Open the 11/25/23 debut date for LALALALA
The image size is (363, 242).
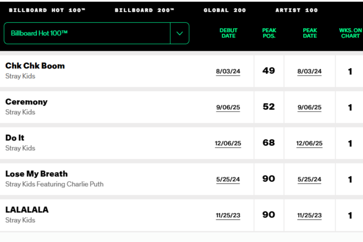coord(228,215)
